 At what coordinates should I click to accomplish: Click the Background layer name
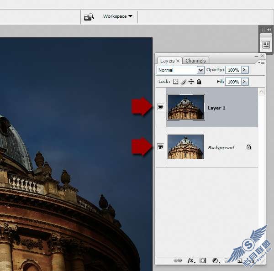tap(221, 147)
